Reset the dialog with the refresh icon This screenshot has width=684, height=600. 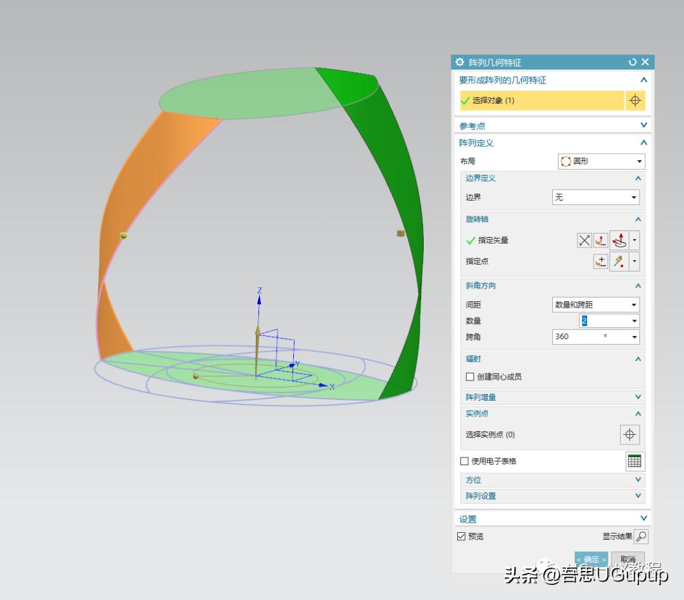tap(632, 62)
